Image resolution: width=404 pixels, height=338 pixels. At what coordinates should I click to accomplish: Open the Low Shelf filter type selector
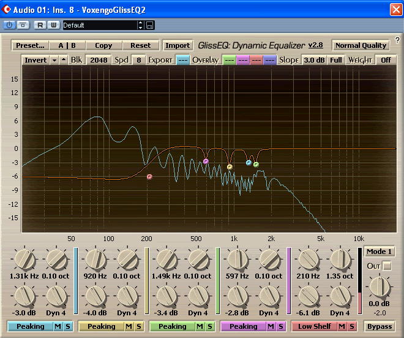(315, 326)
